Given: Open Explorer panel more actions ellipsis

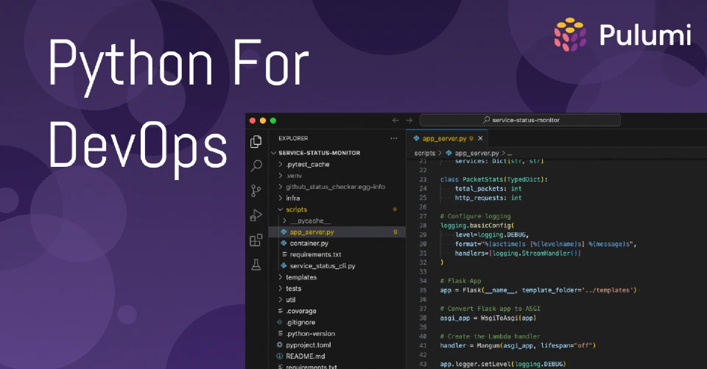Looking at the screenshot, I should point(393,139).
